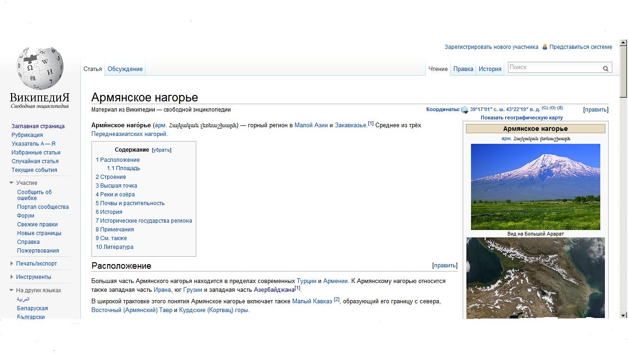This screenshot has height=354, width=628.
Task: Jump to 5 Почвы и растительность
Action: (130, 203)
